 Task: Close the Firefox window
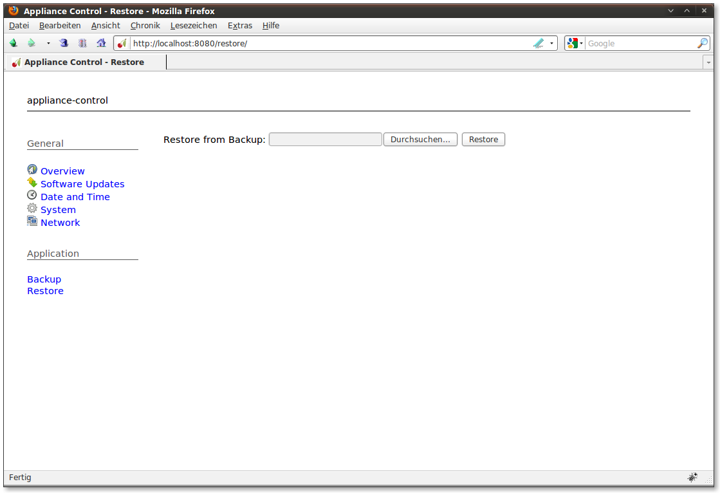[x=704, y=10]
